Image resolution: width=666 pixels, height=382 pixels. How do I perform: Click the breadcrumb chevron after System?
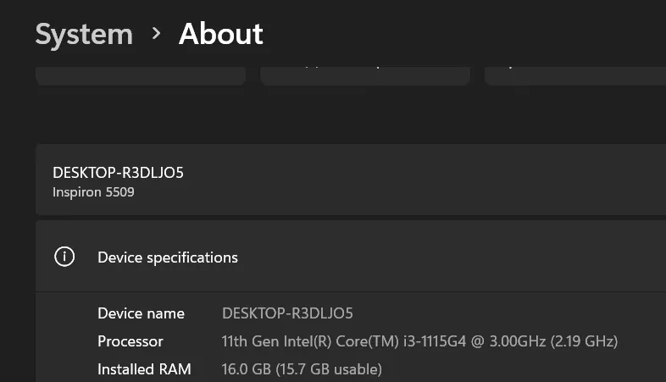[156, 34]
